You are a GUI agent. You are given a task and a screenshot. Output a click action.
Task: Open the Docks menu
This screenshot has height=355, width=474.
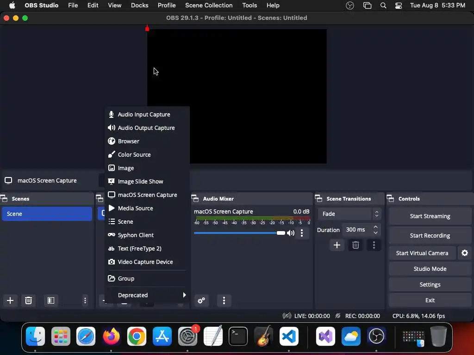click(x=139, y=5)
